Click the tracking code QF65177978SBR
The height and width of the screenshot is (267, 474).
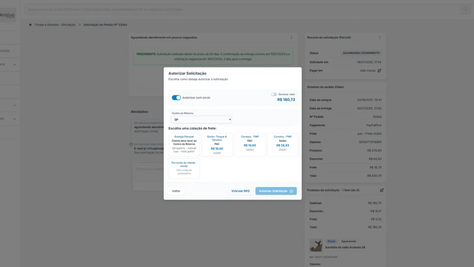370,142
